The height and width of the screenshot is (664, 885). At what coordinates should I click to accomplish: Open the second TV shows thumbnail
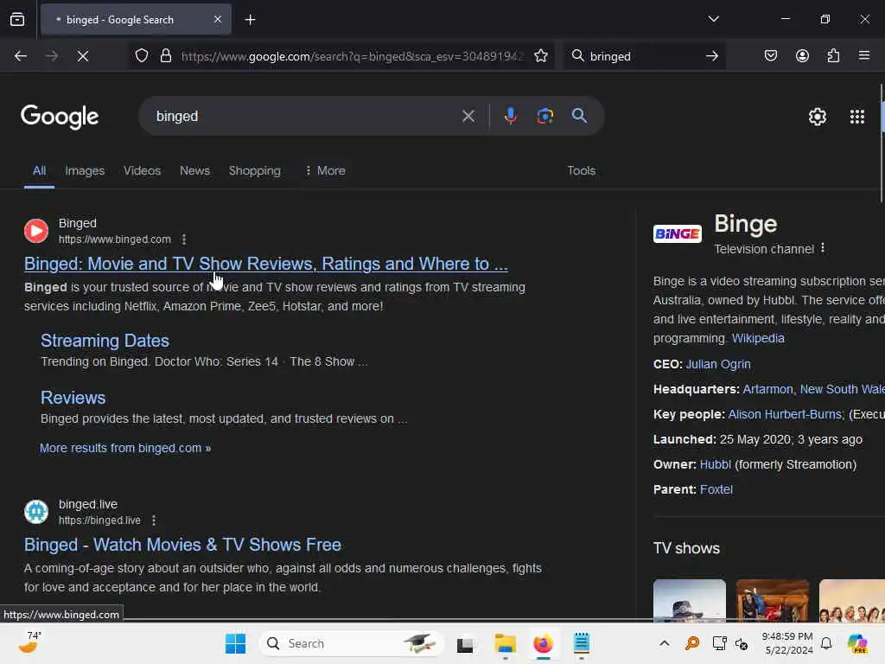pos(772,600)
